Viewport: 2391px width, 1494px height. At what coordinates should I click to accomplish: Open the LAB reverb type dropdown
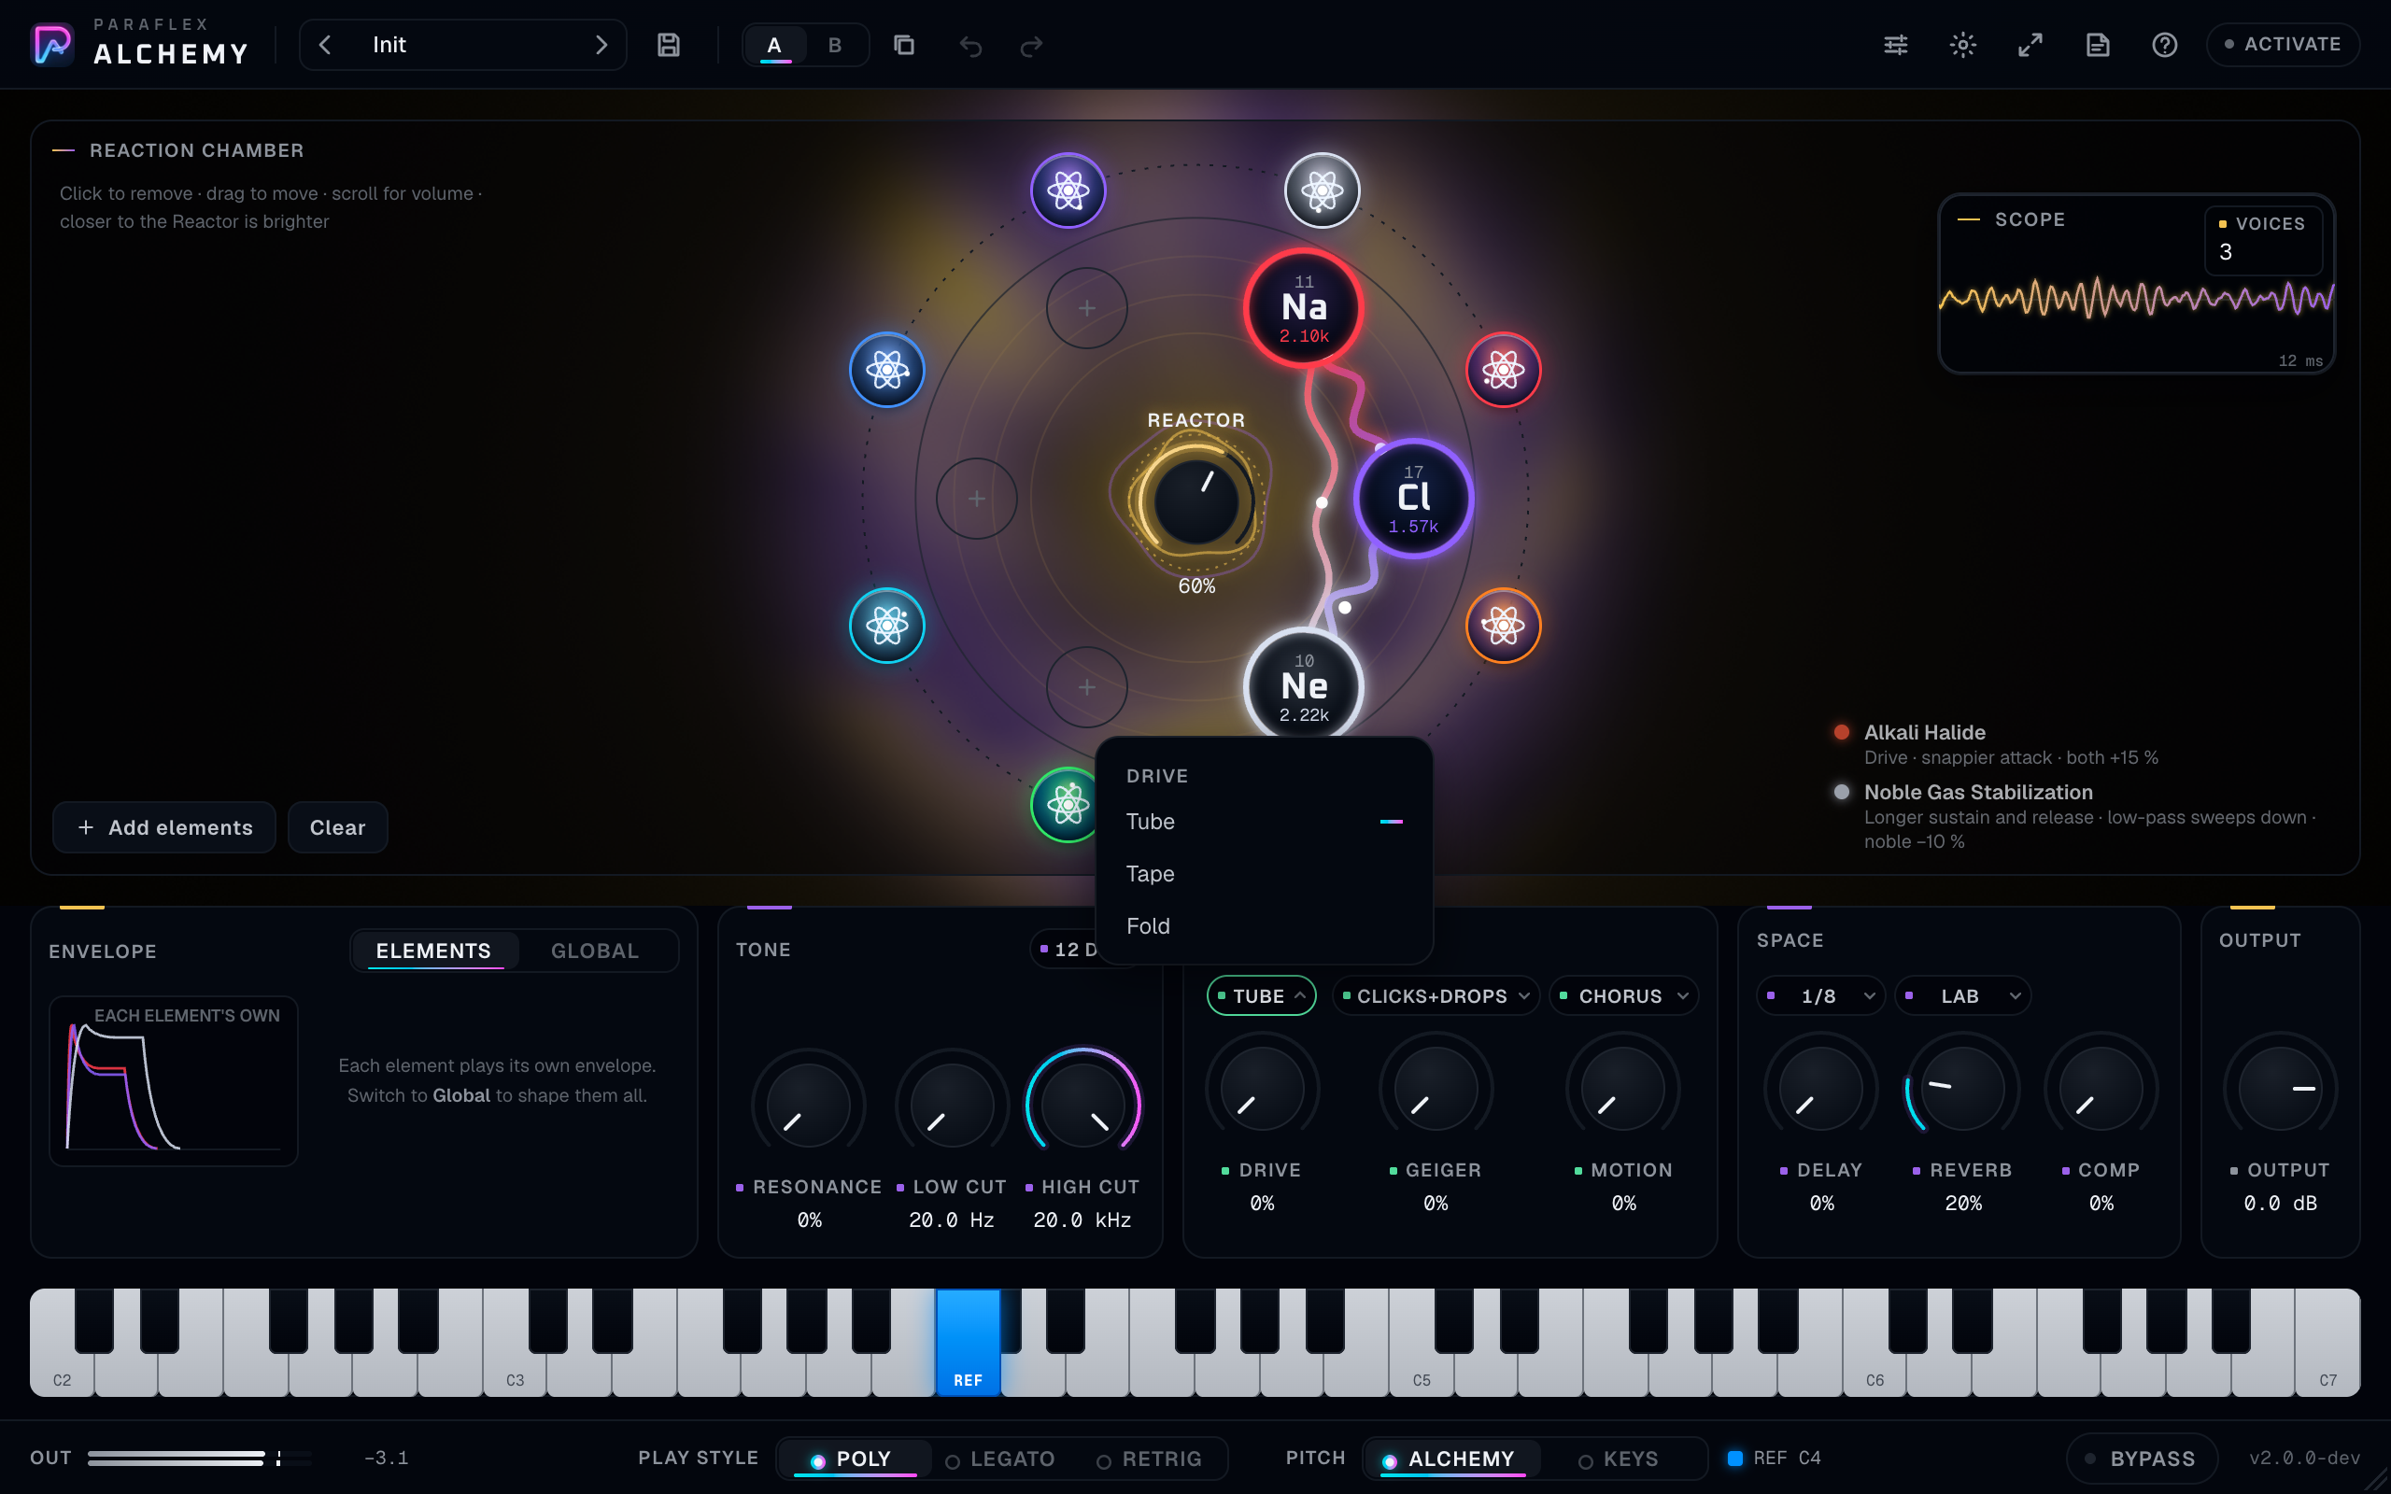(x=1963, y=996)
